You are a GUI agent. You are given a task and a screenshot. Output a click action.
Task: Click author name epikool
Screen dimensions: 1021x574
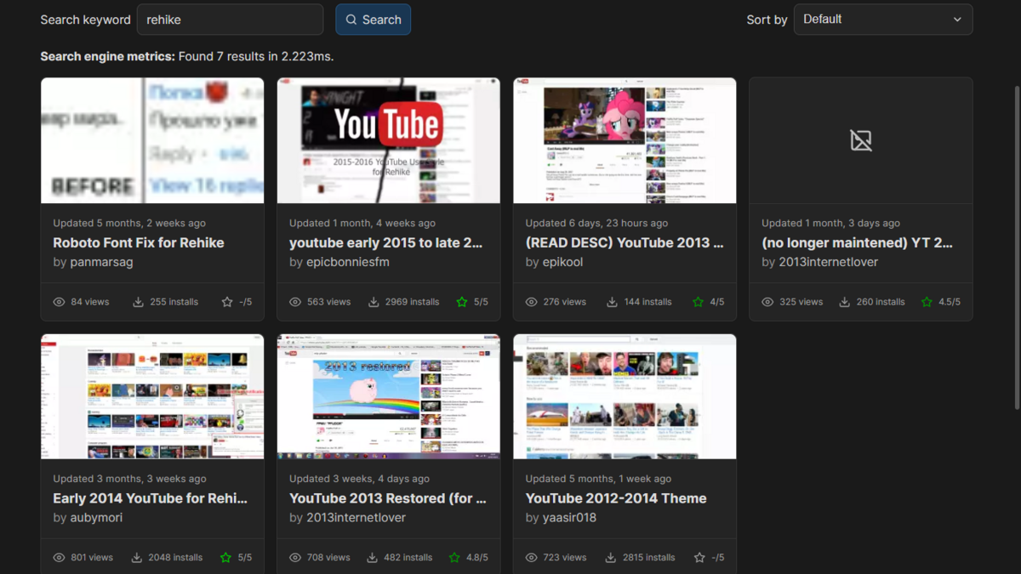562,262
